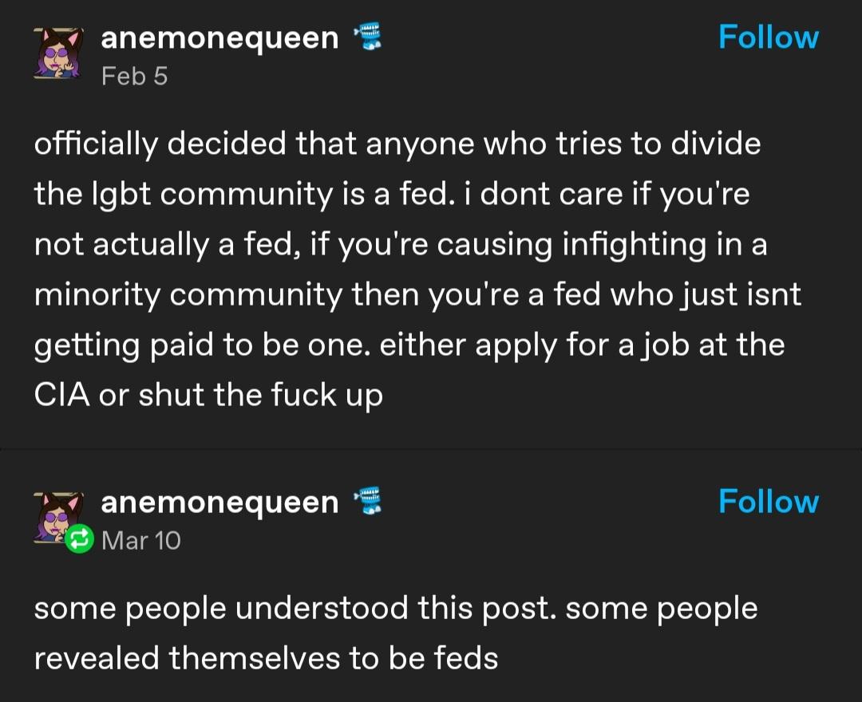Click the 'revealed themselves to be feds' line

click(x=266, y=658)
